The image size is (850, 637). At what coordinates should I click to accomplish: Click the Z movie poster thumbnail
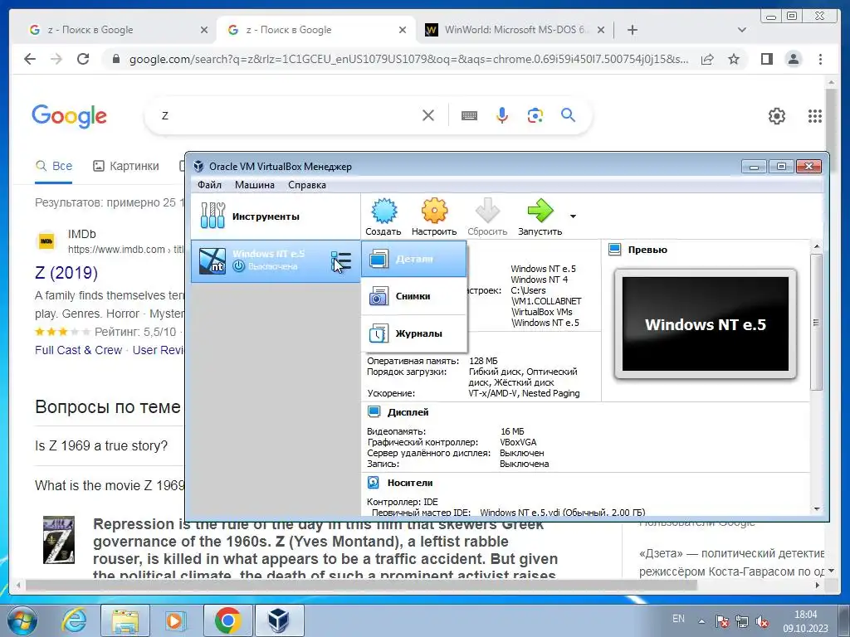(59, 540)
